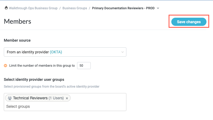The image size is (213, 120).
Task: Click the Select groups input field
Action: (x=65, y=106)
